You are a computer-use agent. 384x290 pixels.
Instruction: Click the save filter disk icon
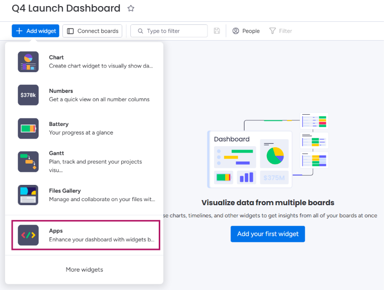217,31
